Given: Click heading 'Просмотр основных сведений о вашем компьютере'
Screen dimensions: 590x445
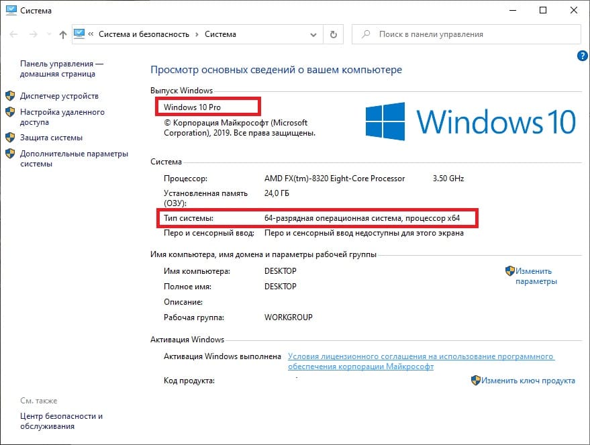Looking at the screenshot, I should 276,70.
